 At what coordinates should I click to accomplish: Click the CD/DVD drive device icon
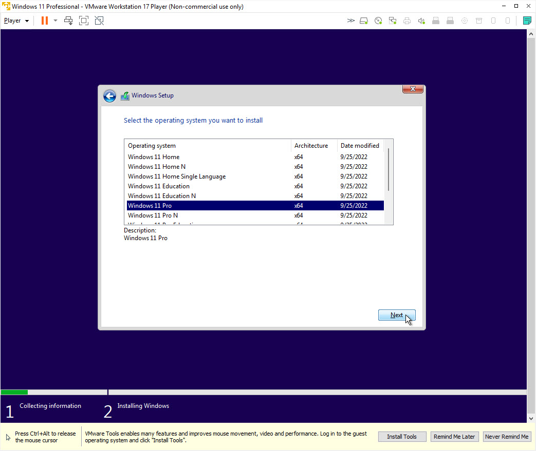point(378,21)
